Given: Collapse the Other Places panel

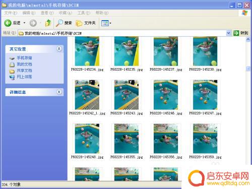Looking at the screenshot, I should click(59, 49).
